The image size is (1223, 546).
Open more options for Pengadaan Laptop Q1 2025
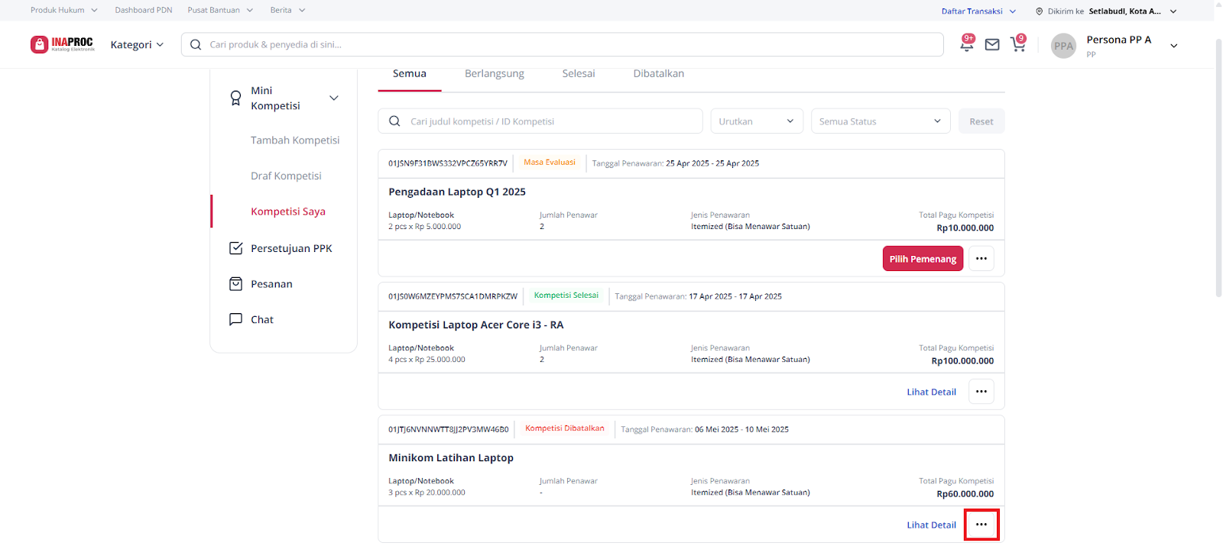coord(981,259)
